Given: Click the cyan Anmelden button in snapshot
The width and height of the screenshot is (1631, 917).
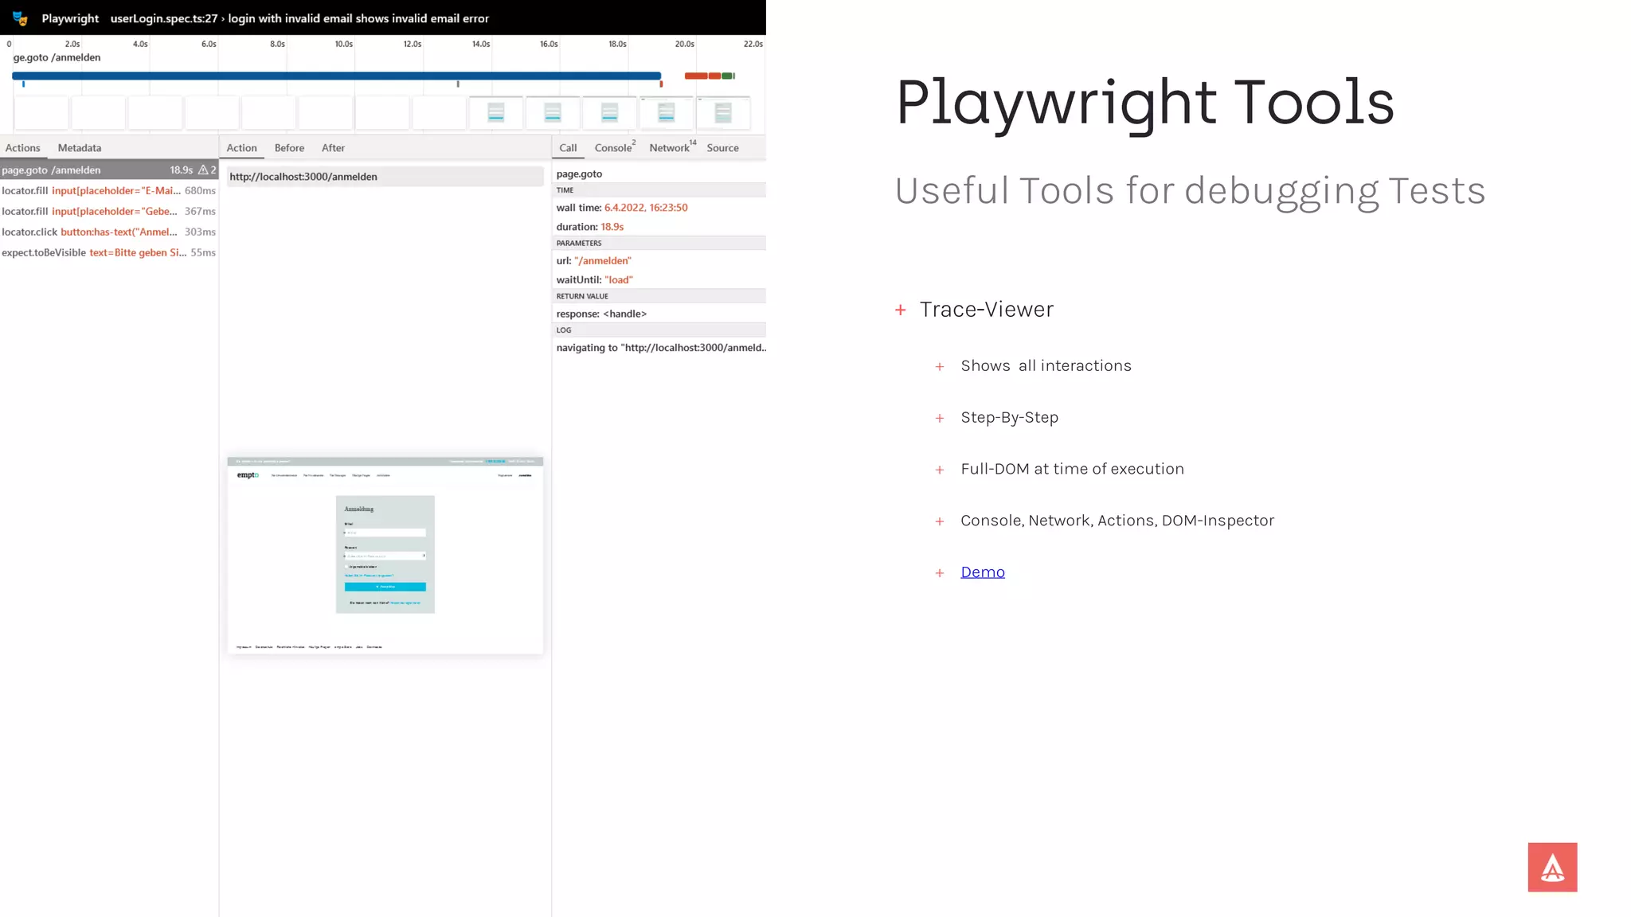Looking at the screenshot, I should [x=385, y=587].
